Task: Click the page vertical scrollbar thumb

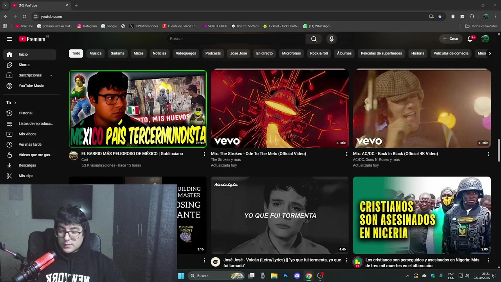Action: click(499, 150)
